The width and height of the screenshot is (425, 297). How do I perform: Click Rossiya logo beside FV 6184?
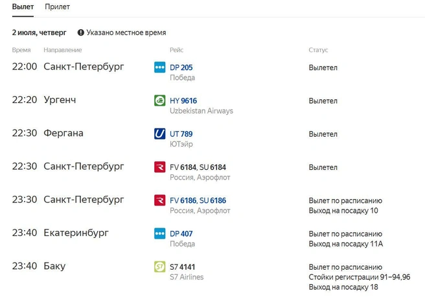pos(159,167)
